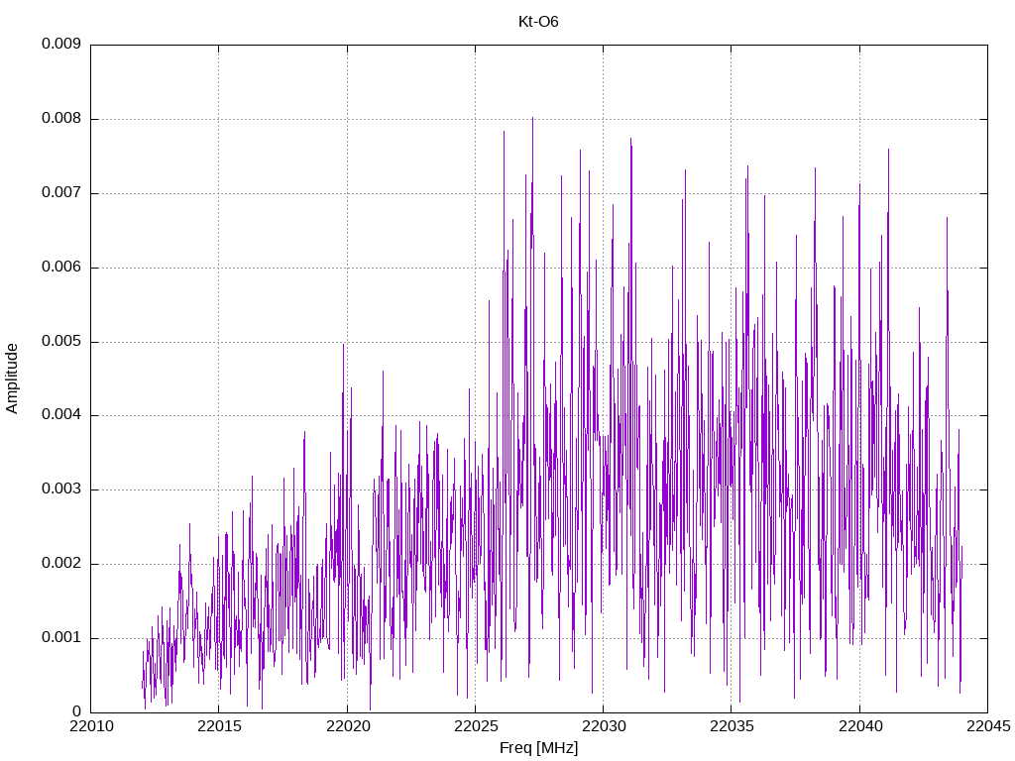Click x-axis tick label 22020
Image resolution: width=1015 pixels, height=761 pixels.
tap(347, 726)
